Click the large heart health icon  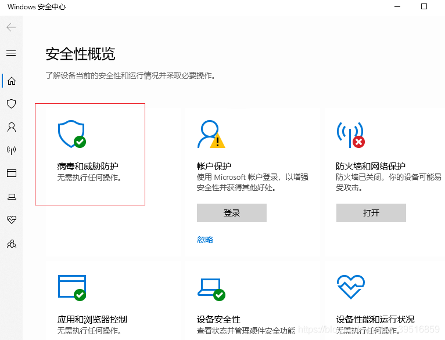pyautogui.click(x=351, y=287)
